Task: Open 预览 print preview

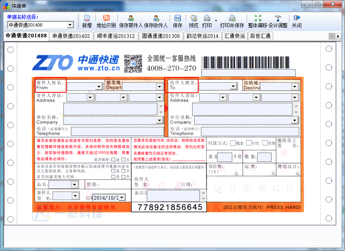Action: click(x=194, y=22)
